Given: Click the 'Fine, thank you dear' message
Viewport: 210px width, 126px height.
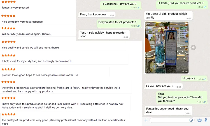Looking at the screenshot, I should coord(97,15).
